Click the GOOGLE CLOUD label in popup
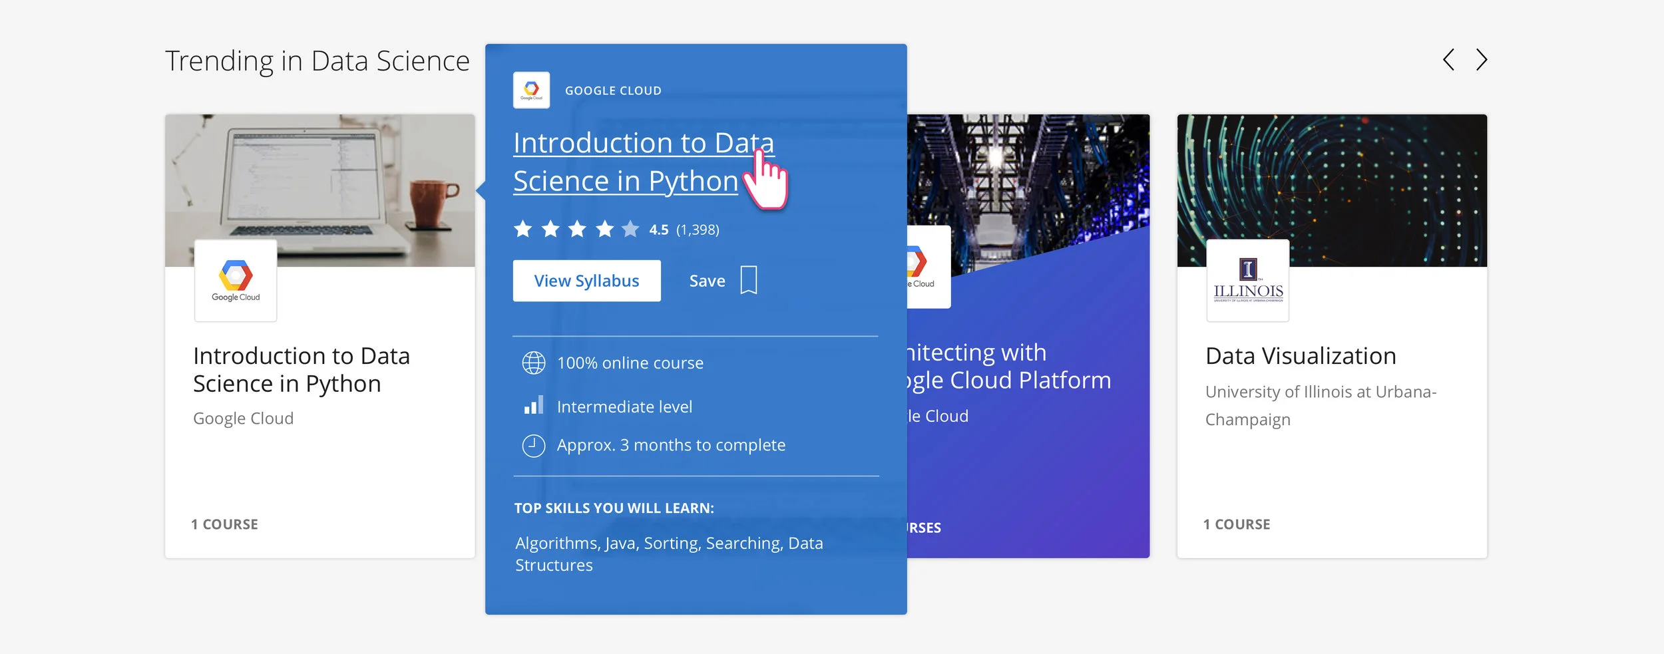Viewport: 1664px width, 654px height. tap(613, 90)
